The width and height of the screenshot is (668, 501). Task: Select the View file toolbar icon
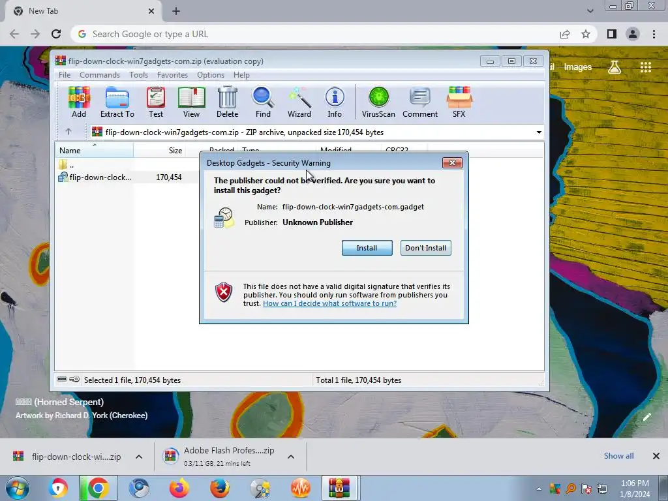click(x=191, y=102)
